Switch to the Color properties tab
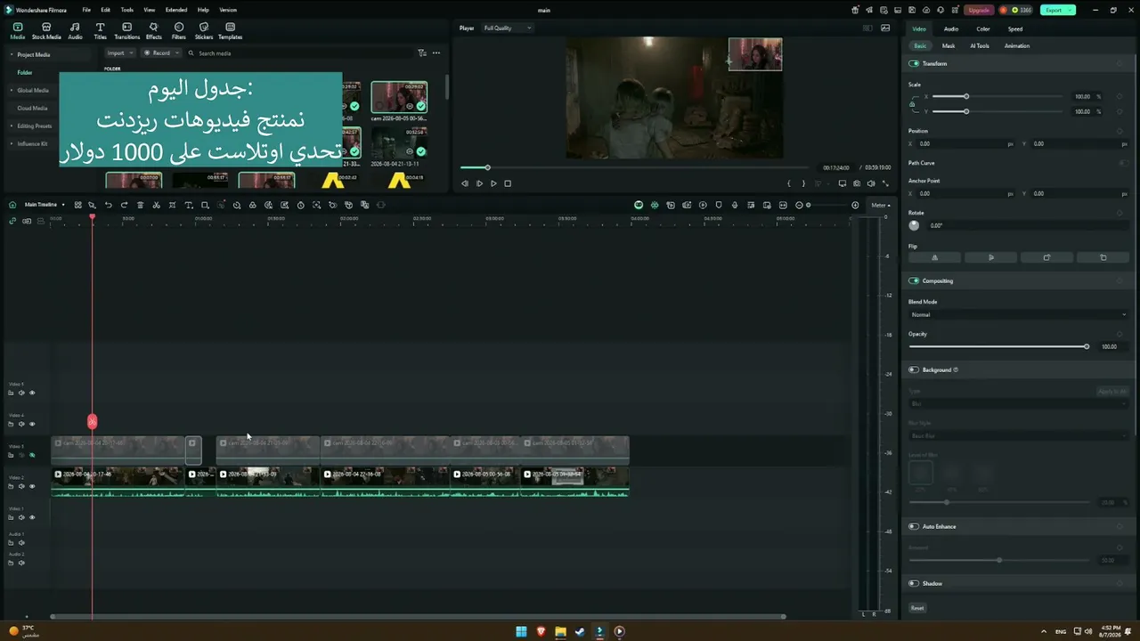The image size is (1140, 641). [983, 28]
